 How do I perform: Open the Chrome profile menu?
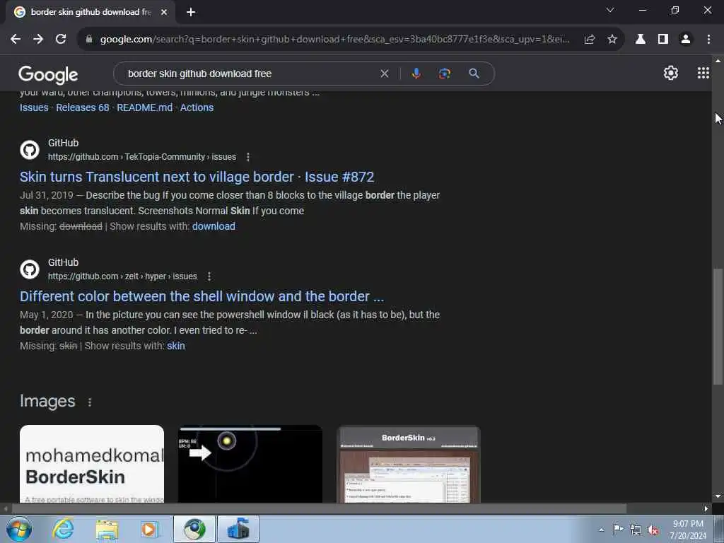[686, 40]
